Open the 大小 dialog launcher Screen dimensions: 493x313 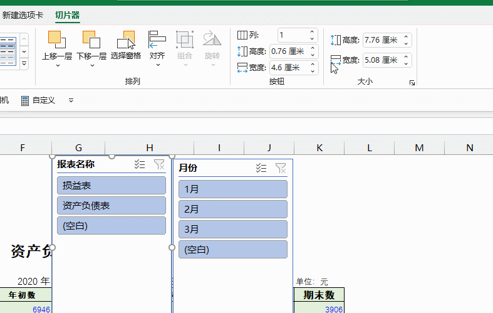point(412,83)
